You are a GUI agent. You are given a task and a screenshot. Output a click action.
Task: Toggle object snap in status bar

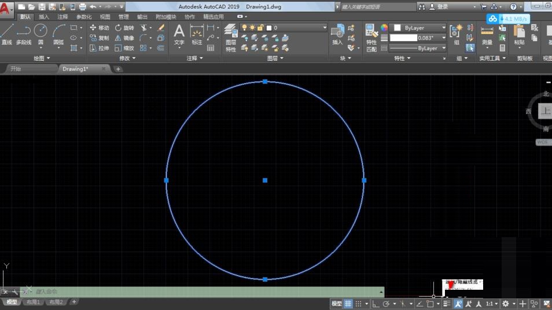pos(430,303)
